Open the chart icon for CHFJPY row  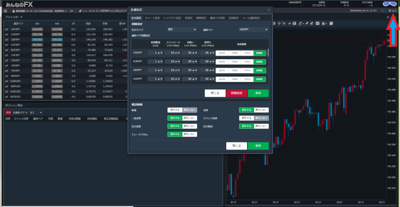tap(7, 55)
